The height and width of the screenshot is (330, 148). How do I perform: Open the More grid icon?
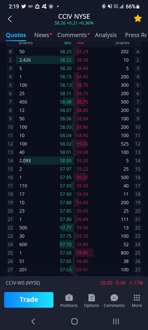click(x=137, y=298)
